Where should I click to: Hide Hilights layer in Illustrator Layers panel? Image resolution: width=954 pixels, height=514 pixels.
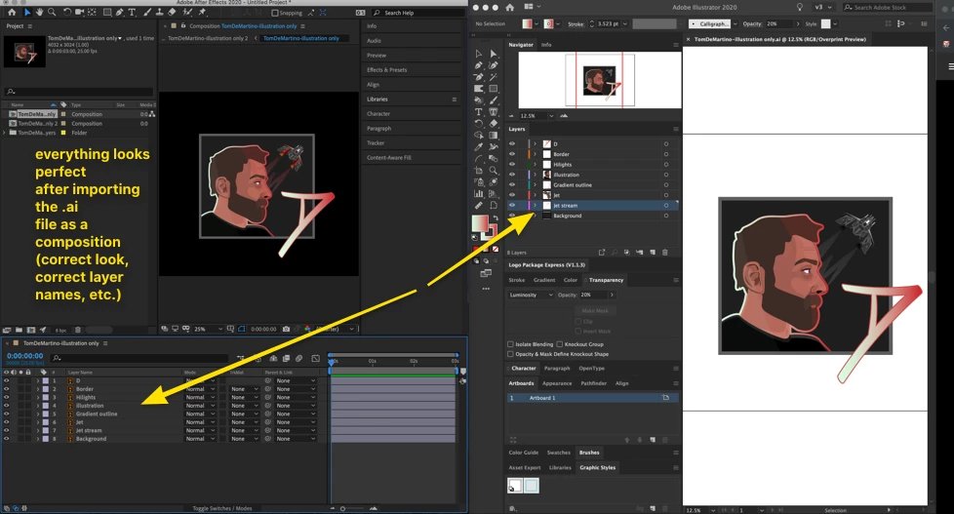pyautogui.click(x=512, y=164)
